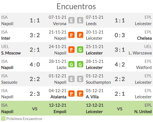Select the upcoming Leicester vs N. United match
The height and width of the screenshot is (122, 153).
pos(119,108)
